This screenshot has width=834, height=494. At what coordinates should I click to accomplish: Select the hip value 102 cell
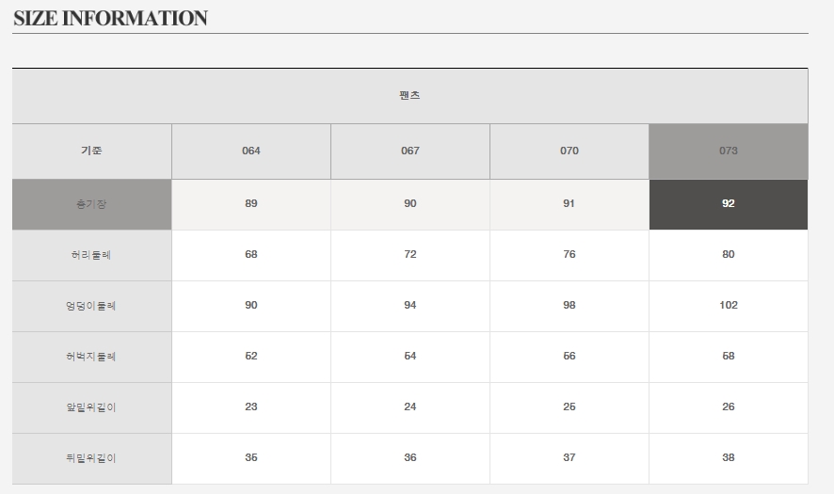pos(729,306)
